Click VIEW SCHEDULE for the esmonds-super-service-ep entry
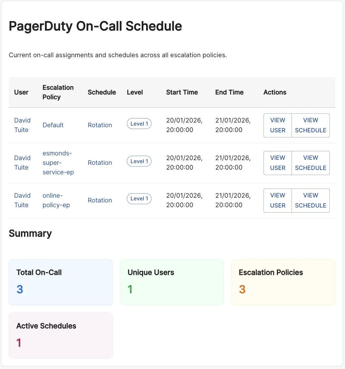This screenshot has width=345, height=369. click(x=310, y=163)
